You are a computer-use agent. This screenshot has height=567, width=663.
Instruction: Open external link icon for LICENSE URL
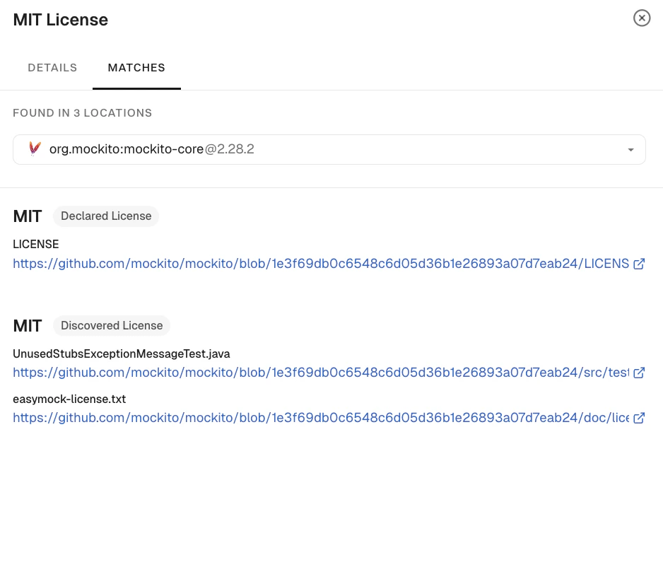[x=639, y=264]
